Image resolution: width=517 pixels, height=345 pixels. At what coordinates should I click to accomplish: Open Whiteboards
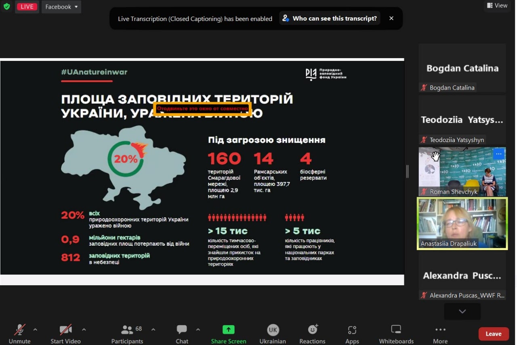[x=396, y=334]
